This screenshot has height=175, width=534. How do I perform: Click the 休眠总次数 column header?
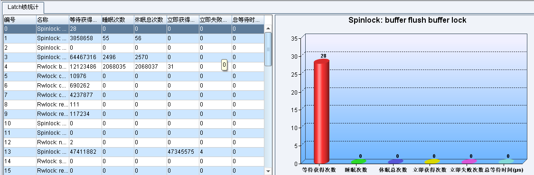(150, 20)
